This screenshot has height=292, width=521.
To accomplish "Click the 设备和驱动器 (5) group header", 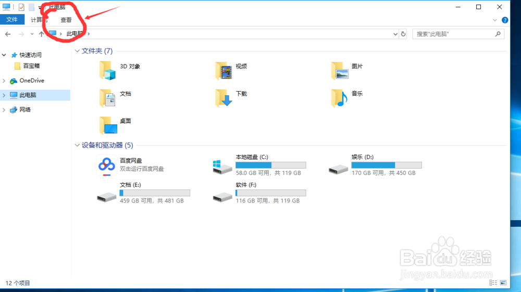I will 107,145.
